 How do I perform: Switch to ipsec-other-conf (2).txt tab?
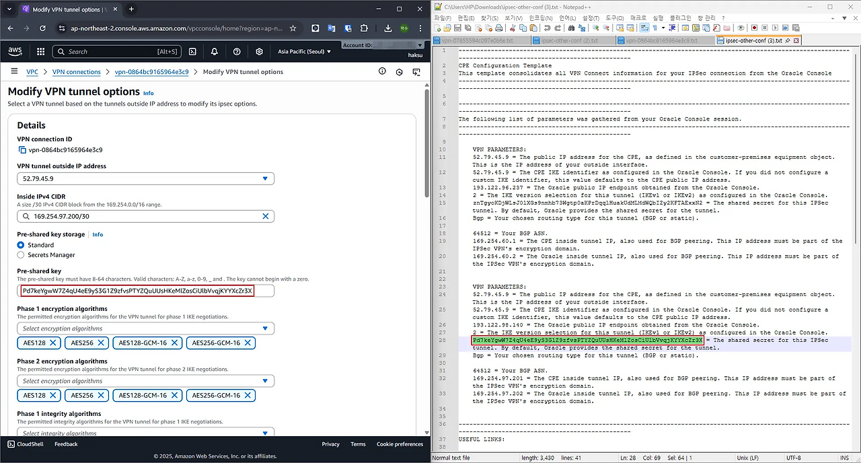click(568, 40)
